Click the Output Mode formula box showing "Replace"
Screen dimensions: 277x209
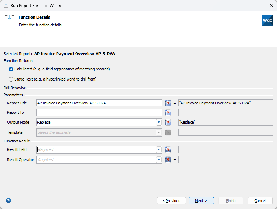[x=226, y=122]
